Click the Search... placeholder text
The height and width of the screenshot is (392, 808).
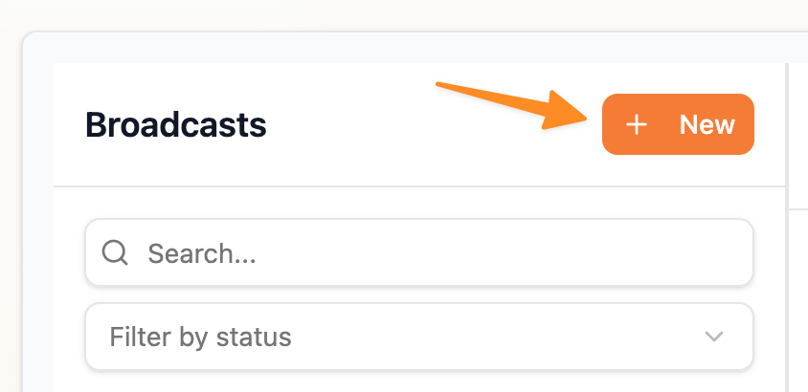pyautogui.click(x=205, y=253)
